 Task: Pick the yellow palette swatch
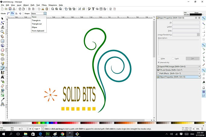coord(39,123)
